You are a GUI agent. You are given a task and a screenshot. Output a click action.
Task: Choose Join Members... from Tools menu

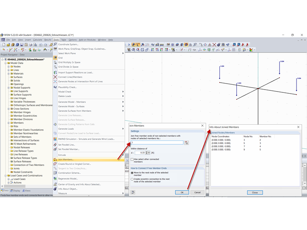tap(89, 160)
